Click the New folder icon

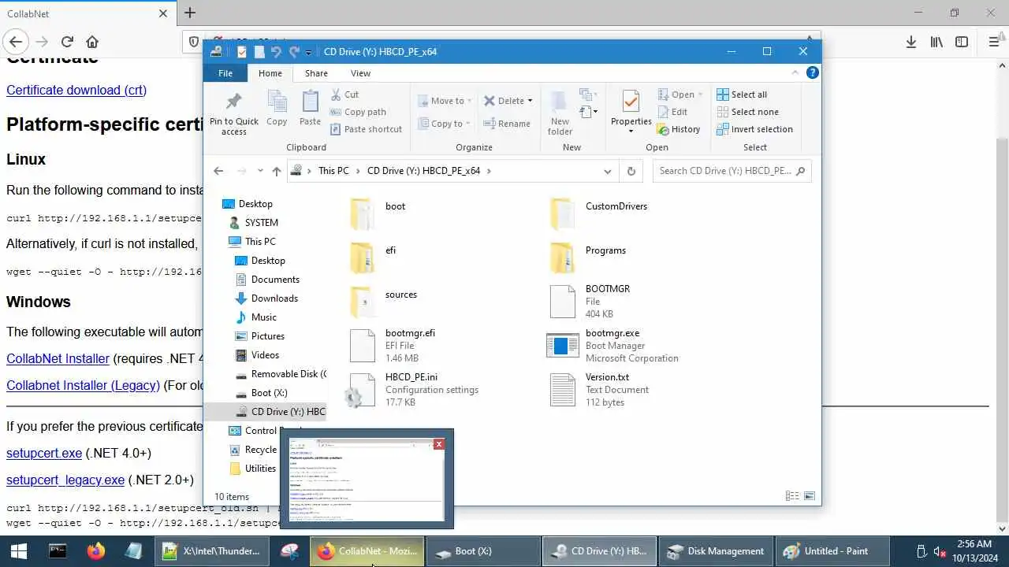pos(560,113)
